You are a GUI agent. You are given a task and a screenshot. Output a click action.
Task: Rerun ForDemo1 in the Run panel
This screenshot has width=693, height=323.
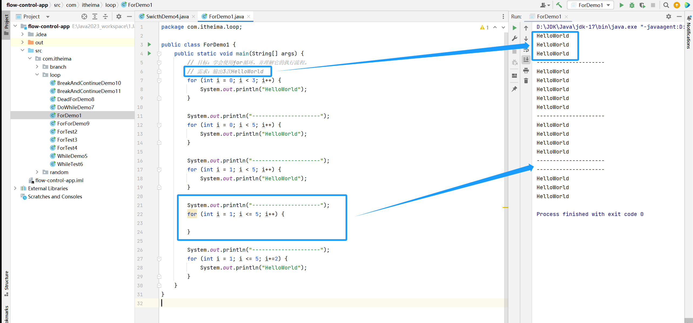coord(514,28)
